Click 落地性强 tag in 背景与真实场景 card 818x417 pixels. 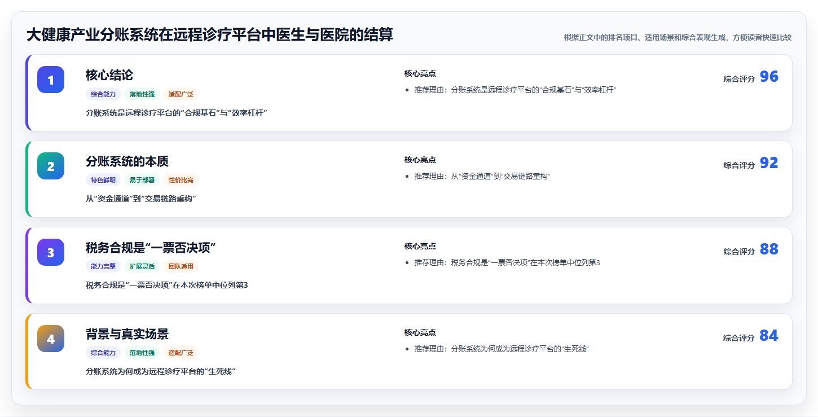[142, 353]
